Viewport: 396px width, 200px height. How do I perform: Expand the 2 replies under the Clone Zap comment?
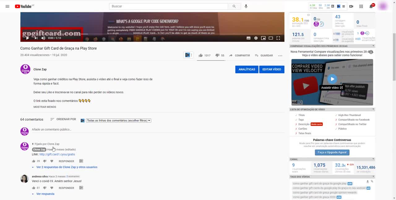click(x=65, y=167)
